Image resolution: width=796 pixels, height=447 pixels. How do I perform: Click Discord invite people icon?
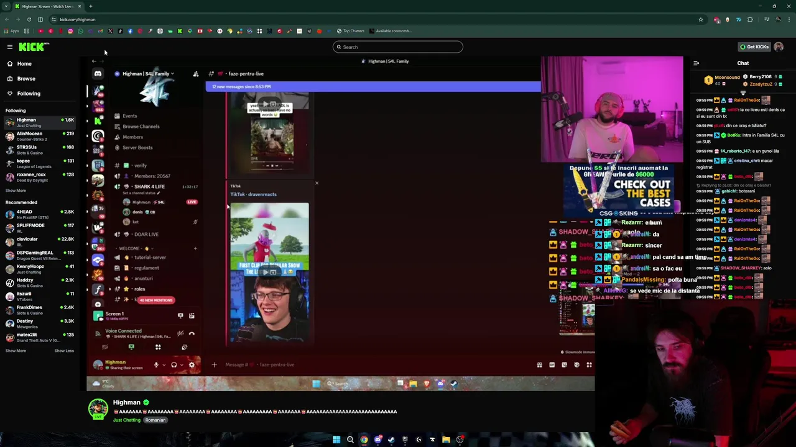pos(195,74)
